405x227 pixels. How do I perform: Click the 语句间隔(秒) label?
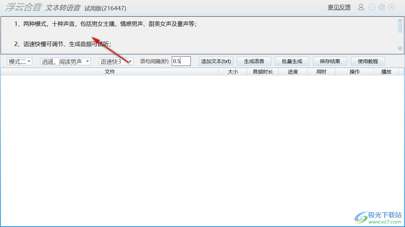pyautogui.click(x=154, y=61)
